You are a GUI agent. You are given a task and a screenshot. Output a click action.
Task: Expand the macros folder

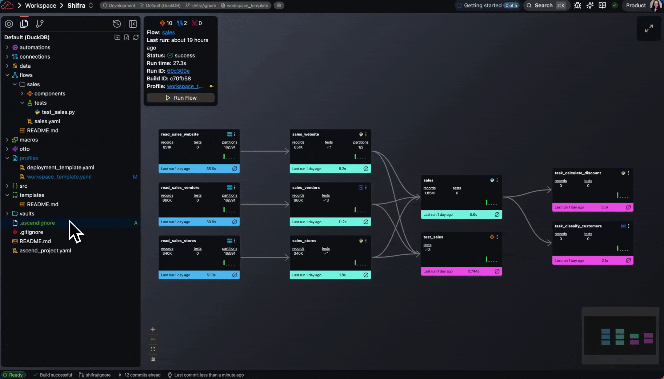coord(7,140)
